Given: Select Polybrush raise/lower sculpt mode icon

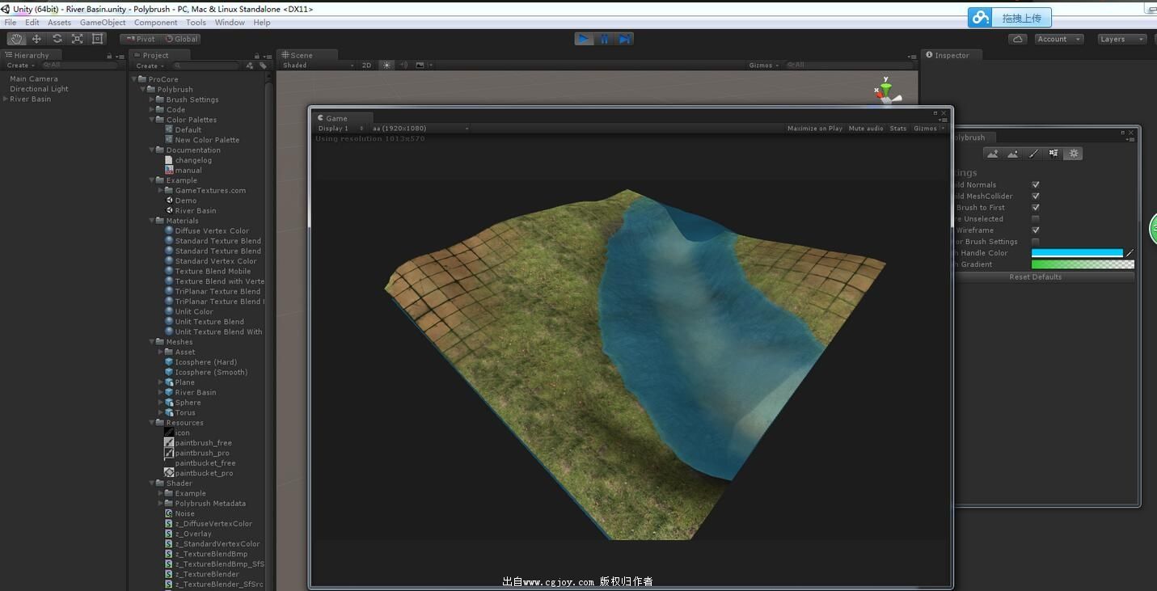Looking at the screenshot, I should 992,154.
